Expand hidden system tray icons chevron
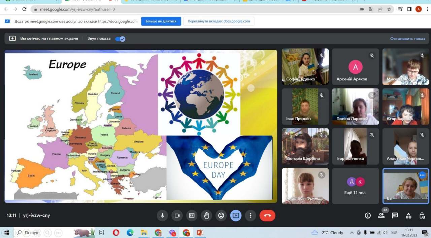The image size is (431, 238). 352,233
